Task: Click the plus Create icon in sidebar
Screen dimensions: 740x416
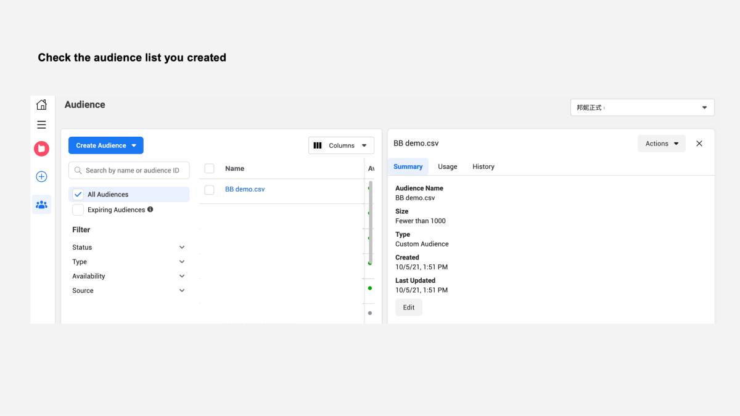Action: click(x=41, y=176)
